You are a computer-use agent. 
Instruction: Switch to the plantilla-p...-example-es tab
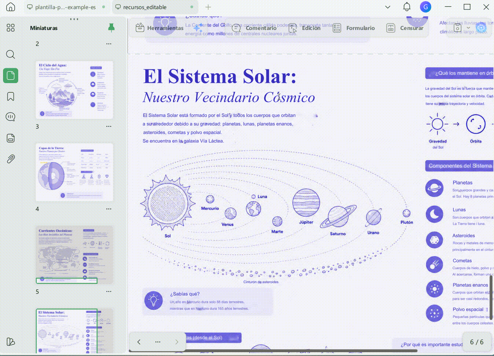click(65, 7)
